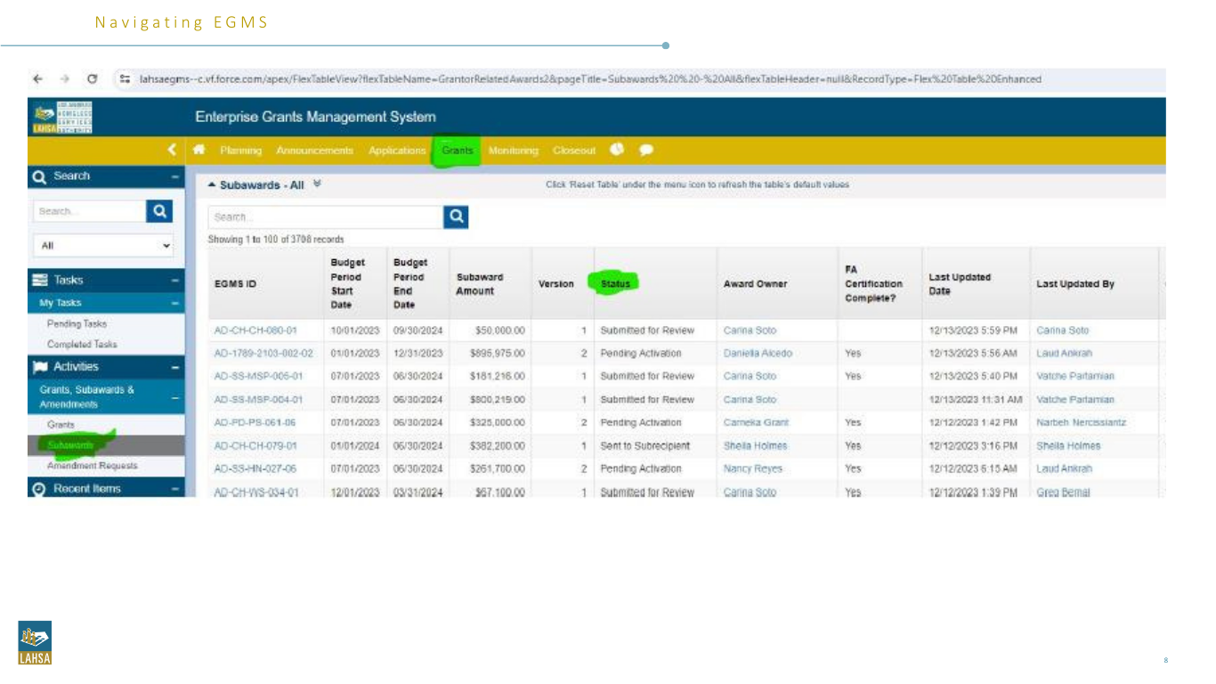Collapse the Search panel with minus
The height and width of the screenshot is (684, 1216).
(x=174, y=176)
